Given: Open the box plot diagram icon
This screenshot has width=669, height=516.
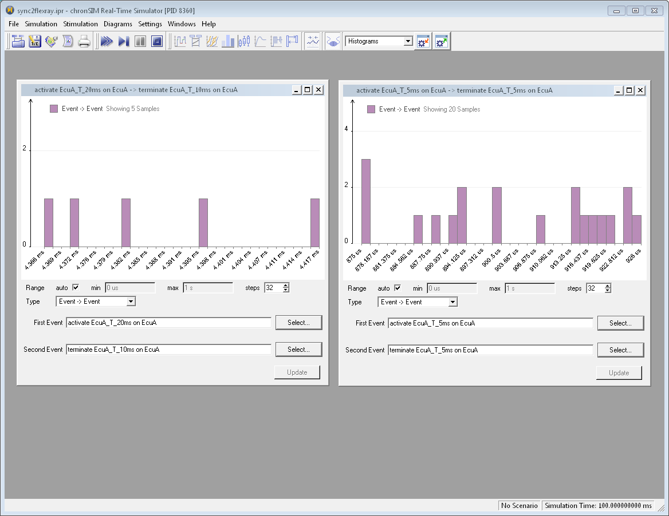Looking at the screenshot, I should (x=244, y=41).
